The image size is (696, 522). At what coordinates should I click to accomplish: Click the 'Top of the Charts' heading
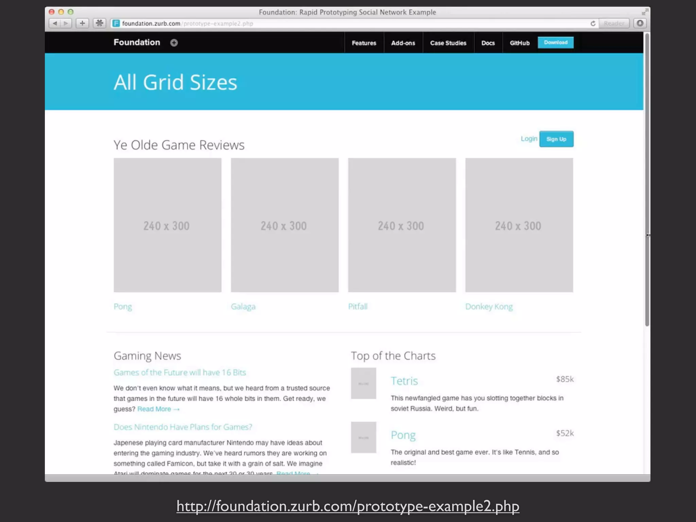tap(393, 356)
